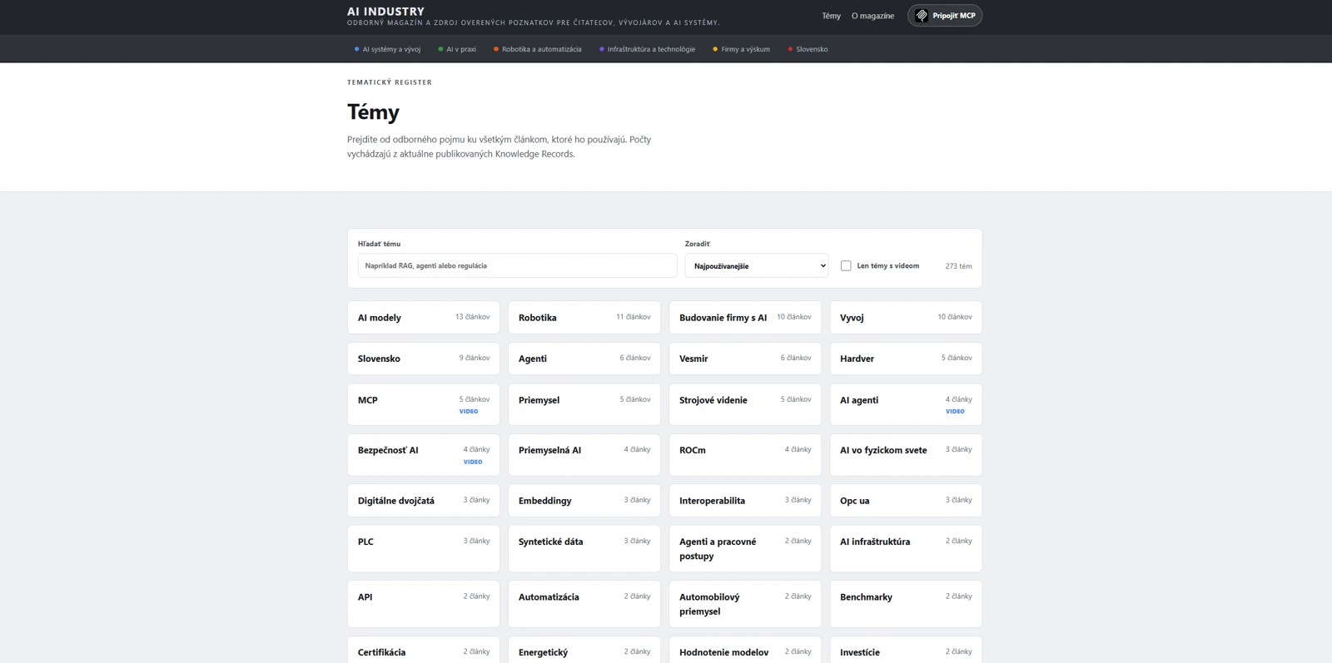Viewport: 1332px width, 663px height.
Task: Open the Slovensko topic card with 9 článkov
Action: [424, 359]
